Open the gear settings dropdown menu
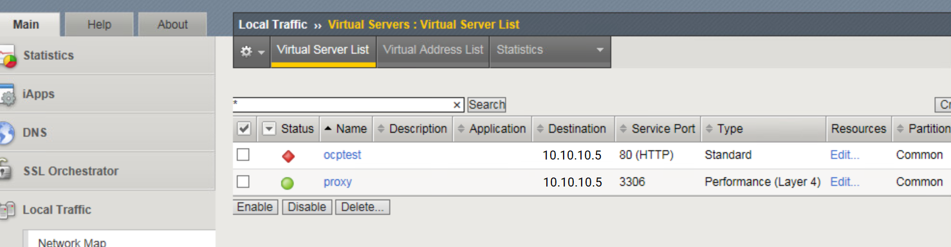Viewport: 951px width, 247px height. pos(252,51)
